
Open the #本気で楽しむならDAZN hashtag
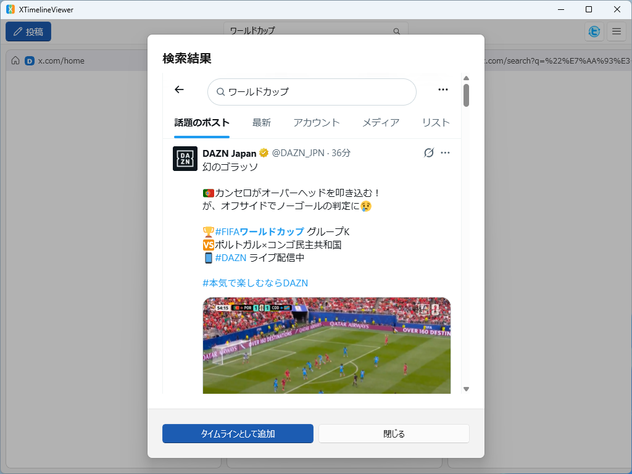(x=255, y=283)
